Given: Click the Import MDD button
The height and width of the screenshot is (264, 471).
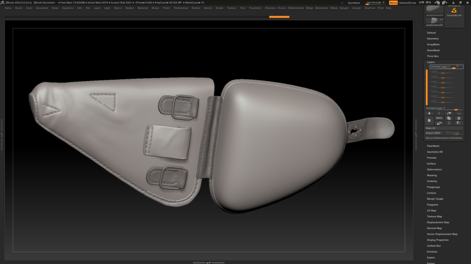Looking at the screenshot, I should tap(434, 133).
